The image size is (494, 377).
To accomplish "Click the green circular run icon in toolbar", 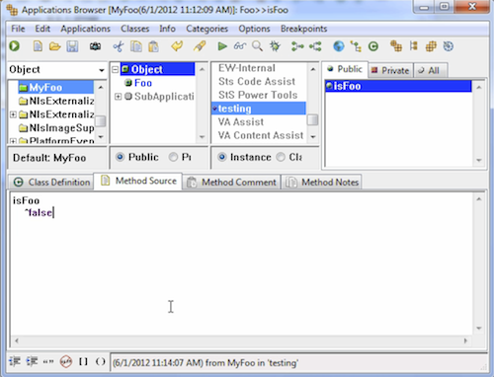I will pos(15,46).
